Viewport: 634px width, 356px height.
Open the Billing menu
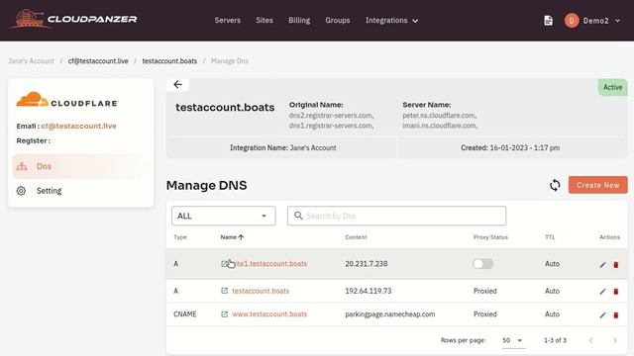(299, 20)
